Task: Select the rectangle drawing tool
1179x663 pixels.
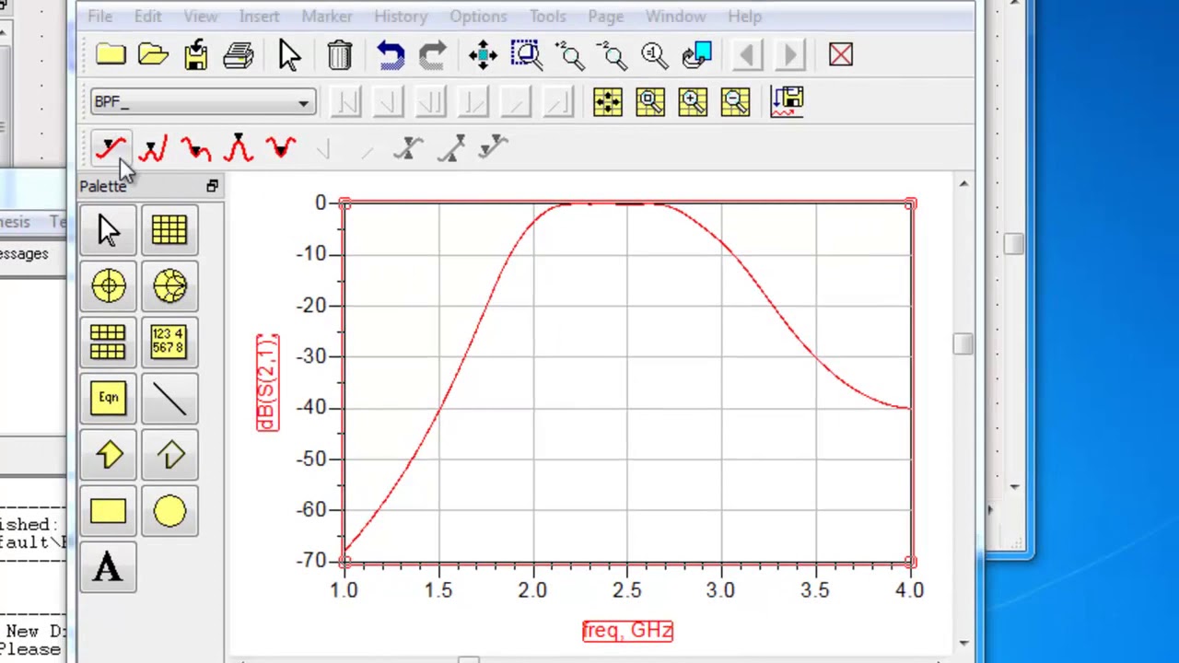Action: (108, 512)
